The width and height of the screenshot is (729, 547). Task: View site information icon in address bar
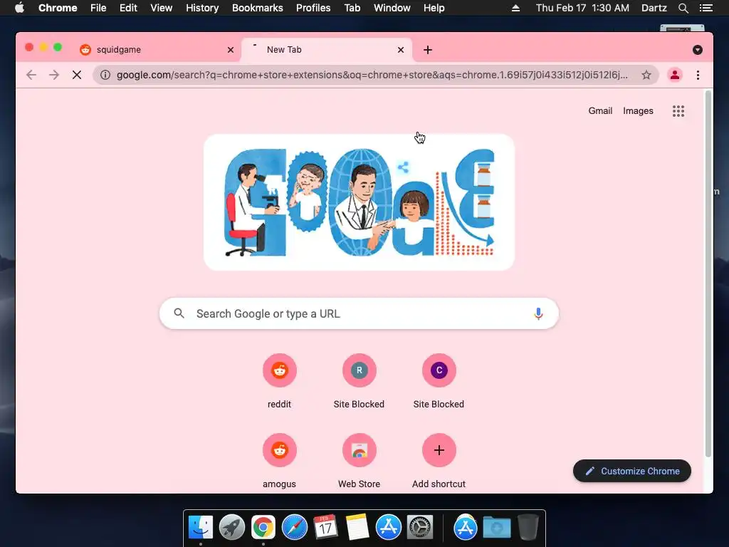pos(105,75)
